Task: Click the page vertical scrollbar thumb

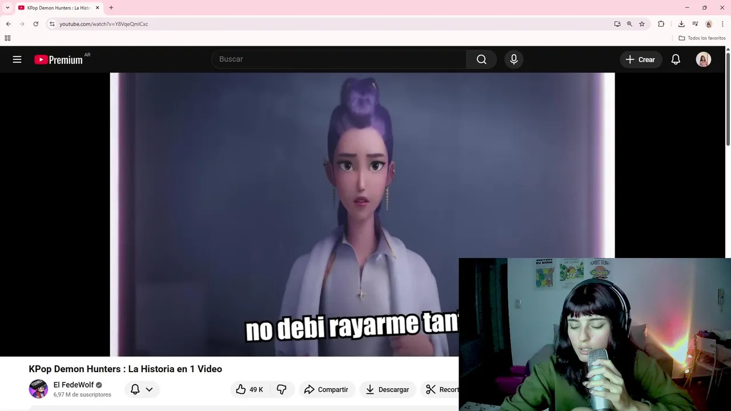Action: click(728, 99)
